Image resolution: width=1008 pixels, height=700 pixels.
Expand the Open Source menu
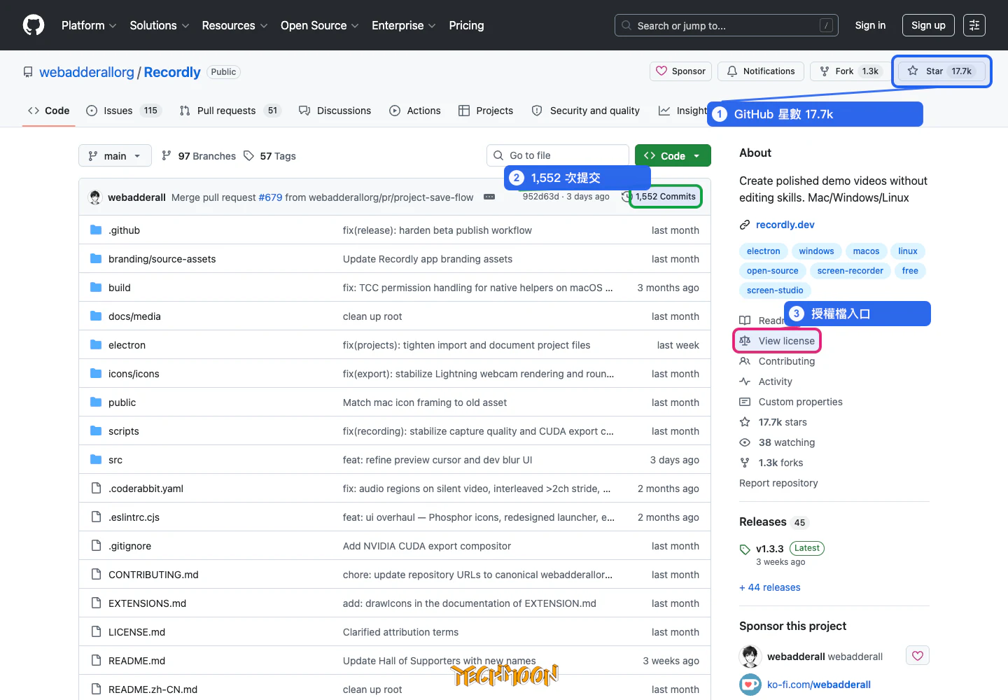coord(320,25)
